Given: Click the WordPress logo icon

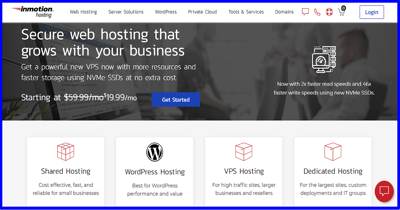Looking at the screenshot, I should coord(155,152).
